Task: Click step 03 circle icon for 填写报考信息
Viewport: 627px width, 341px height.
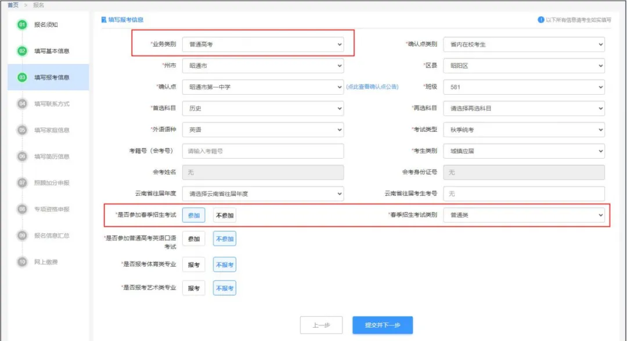Action: click(x=22, y=77)
